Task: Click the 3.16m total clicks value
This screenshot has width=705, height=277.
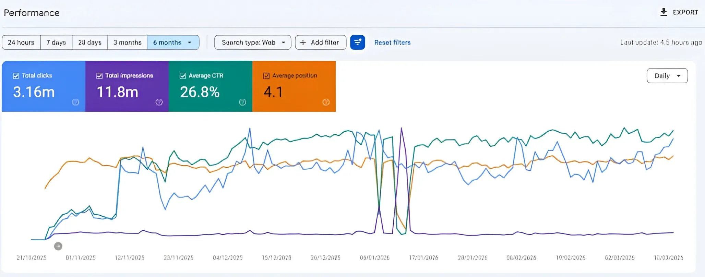Action: coord(34,92)
